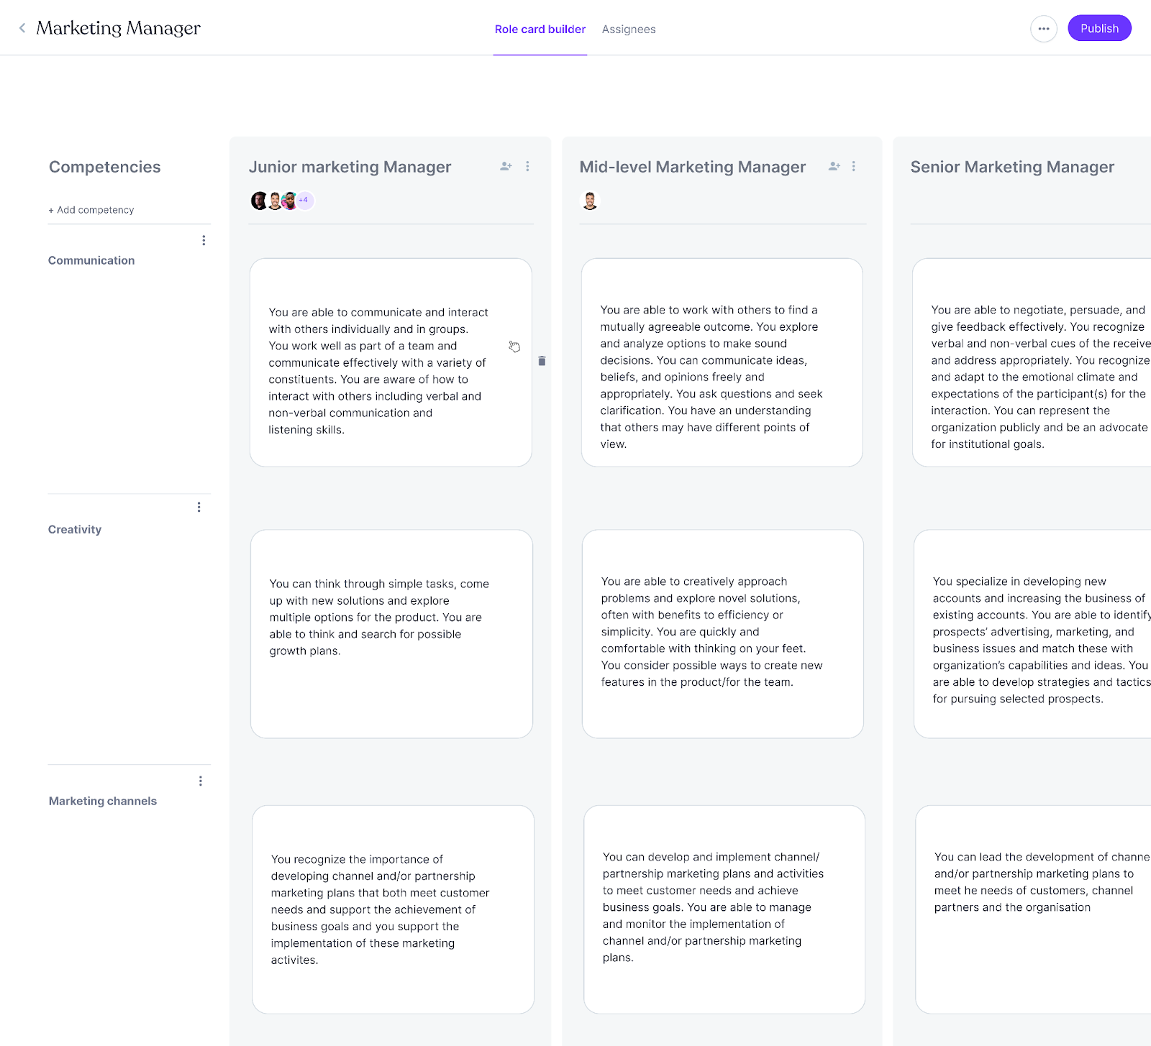The image size is (1151, 1046).
Task: Select the Junior Creativity description card
Action: (391, 633)
